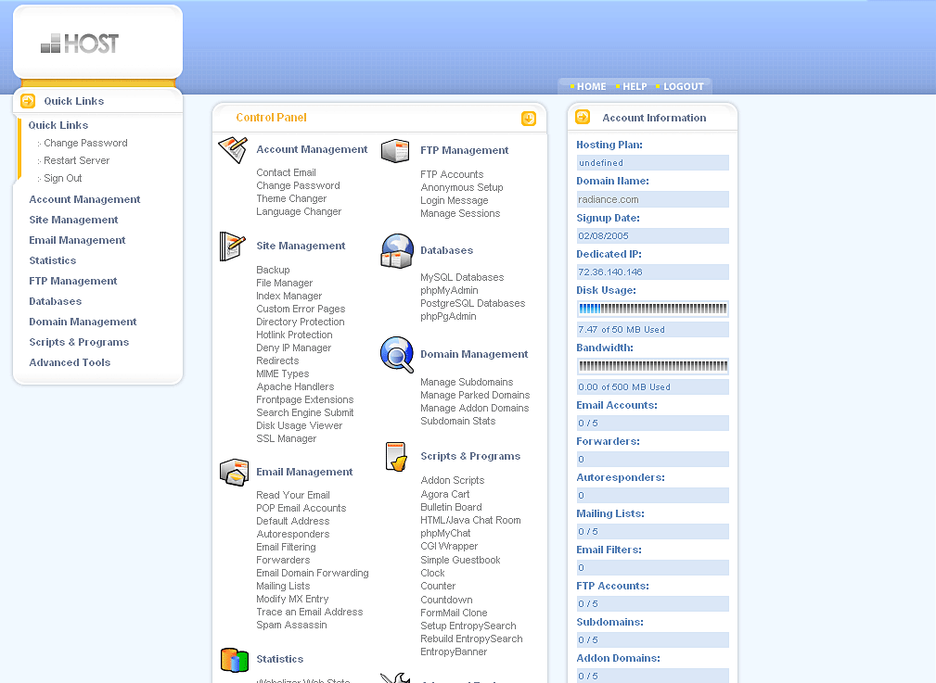Click the radiance.com domain name field

(x=652, y=199)
